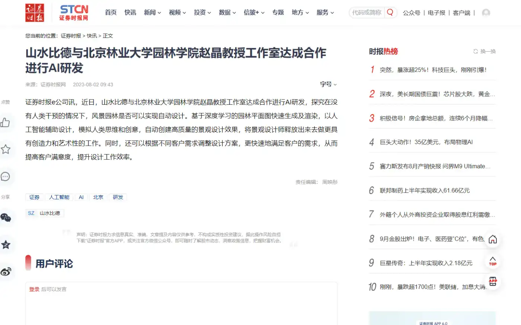Click 证券时报 in the breadcrumb
The width and height of the screenshot is (521, 325).
pyautogui.click(x=71, y=36)
